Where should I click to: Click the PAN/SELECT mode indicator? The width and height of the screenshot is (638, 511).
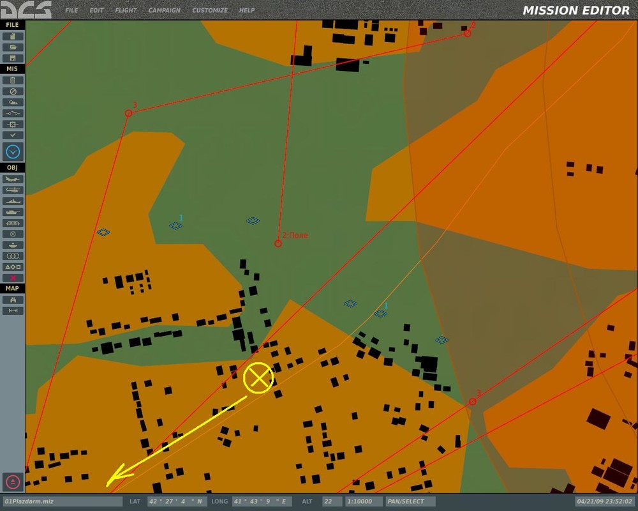click(x=410, y=501)
